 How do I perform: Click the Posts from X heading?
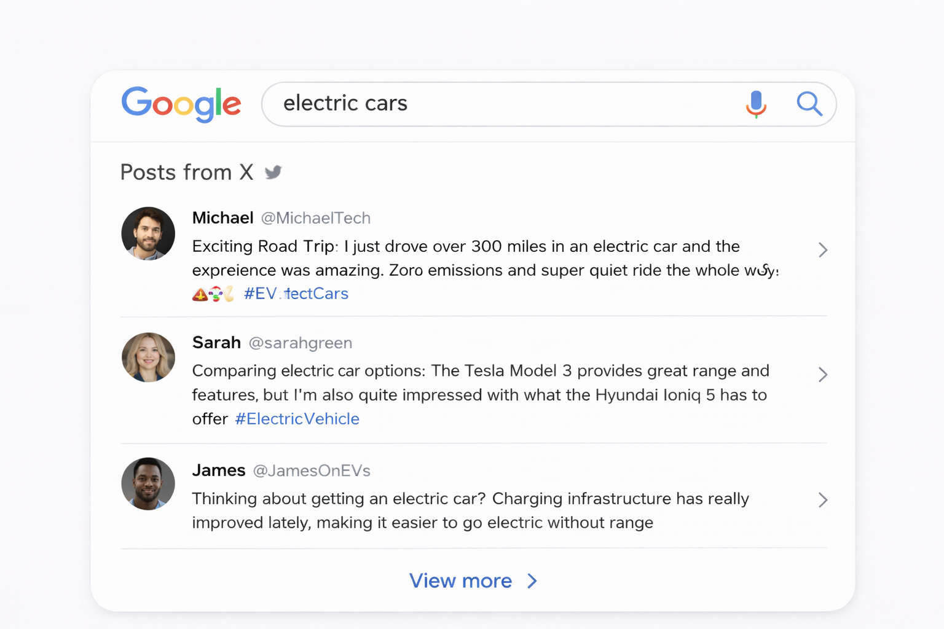(187, 173)
